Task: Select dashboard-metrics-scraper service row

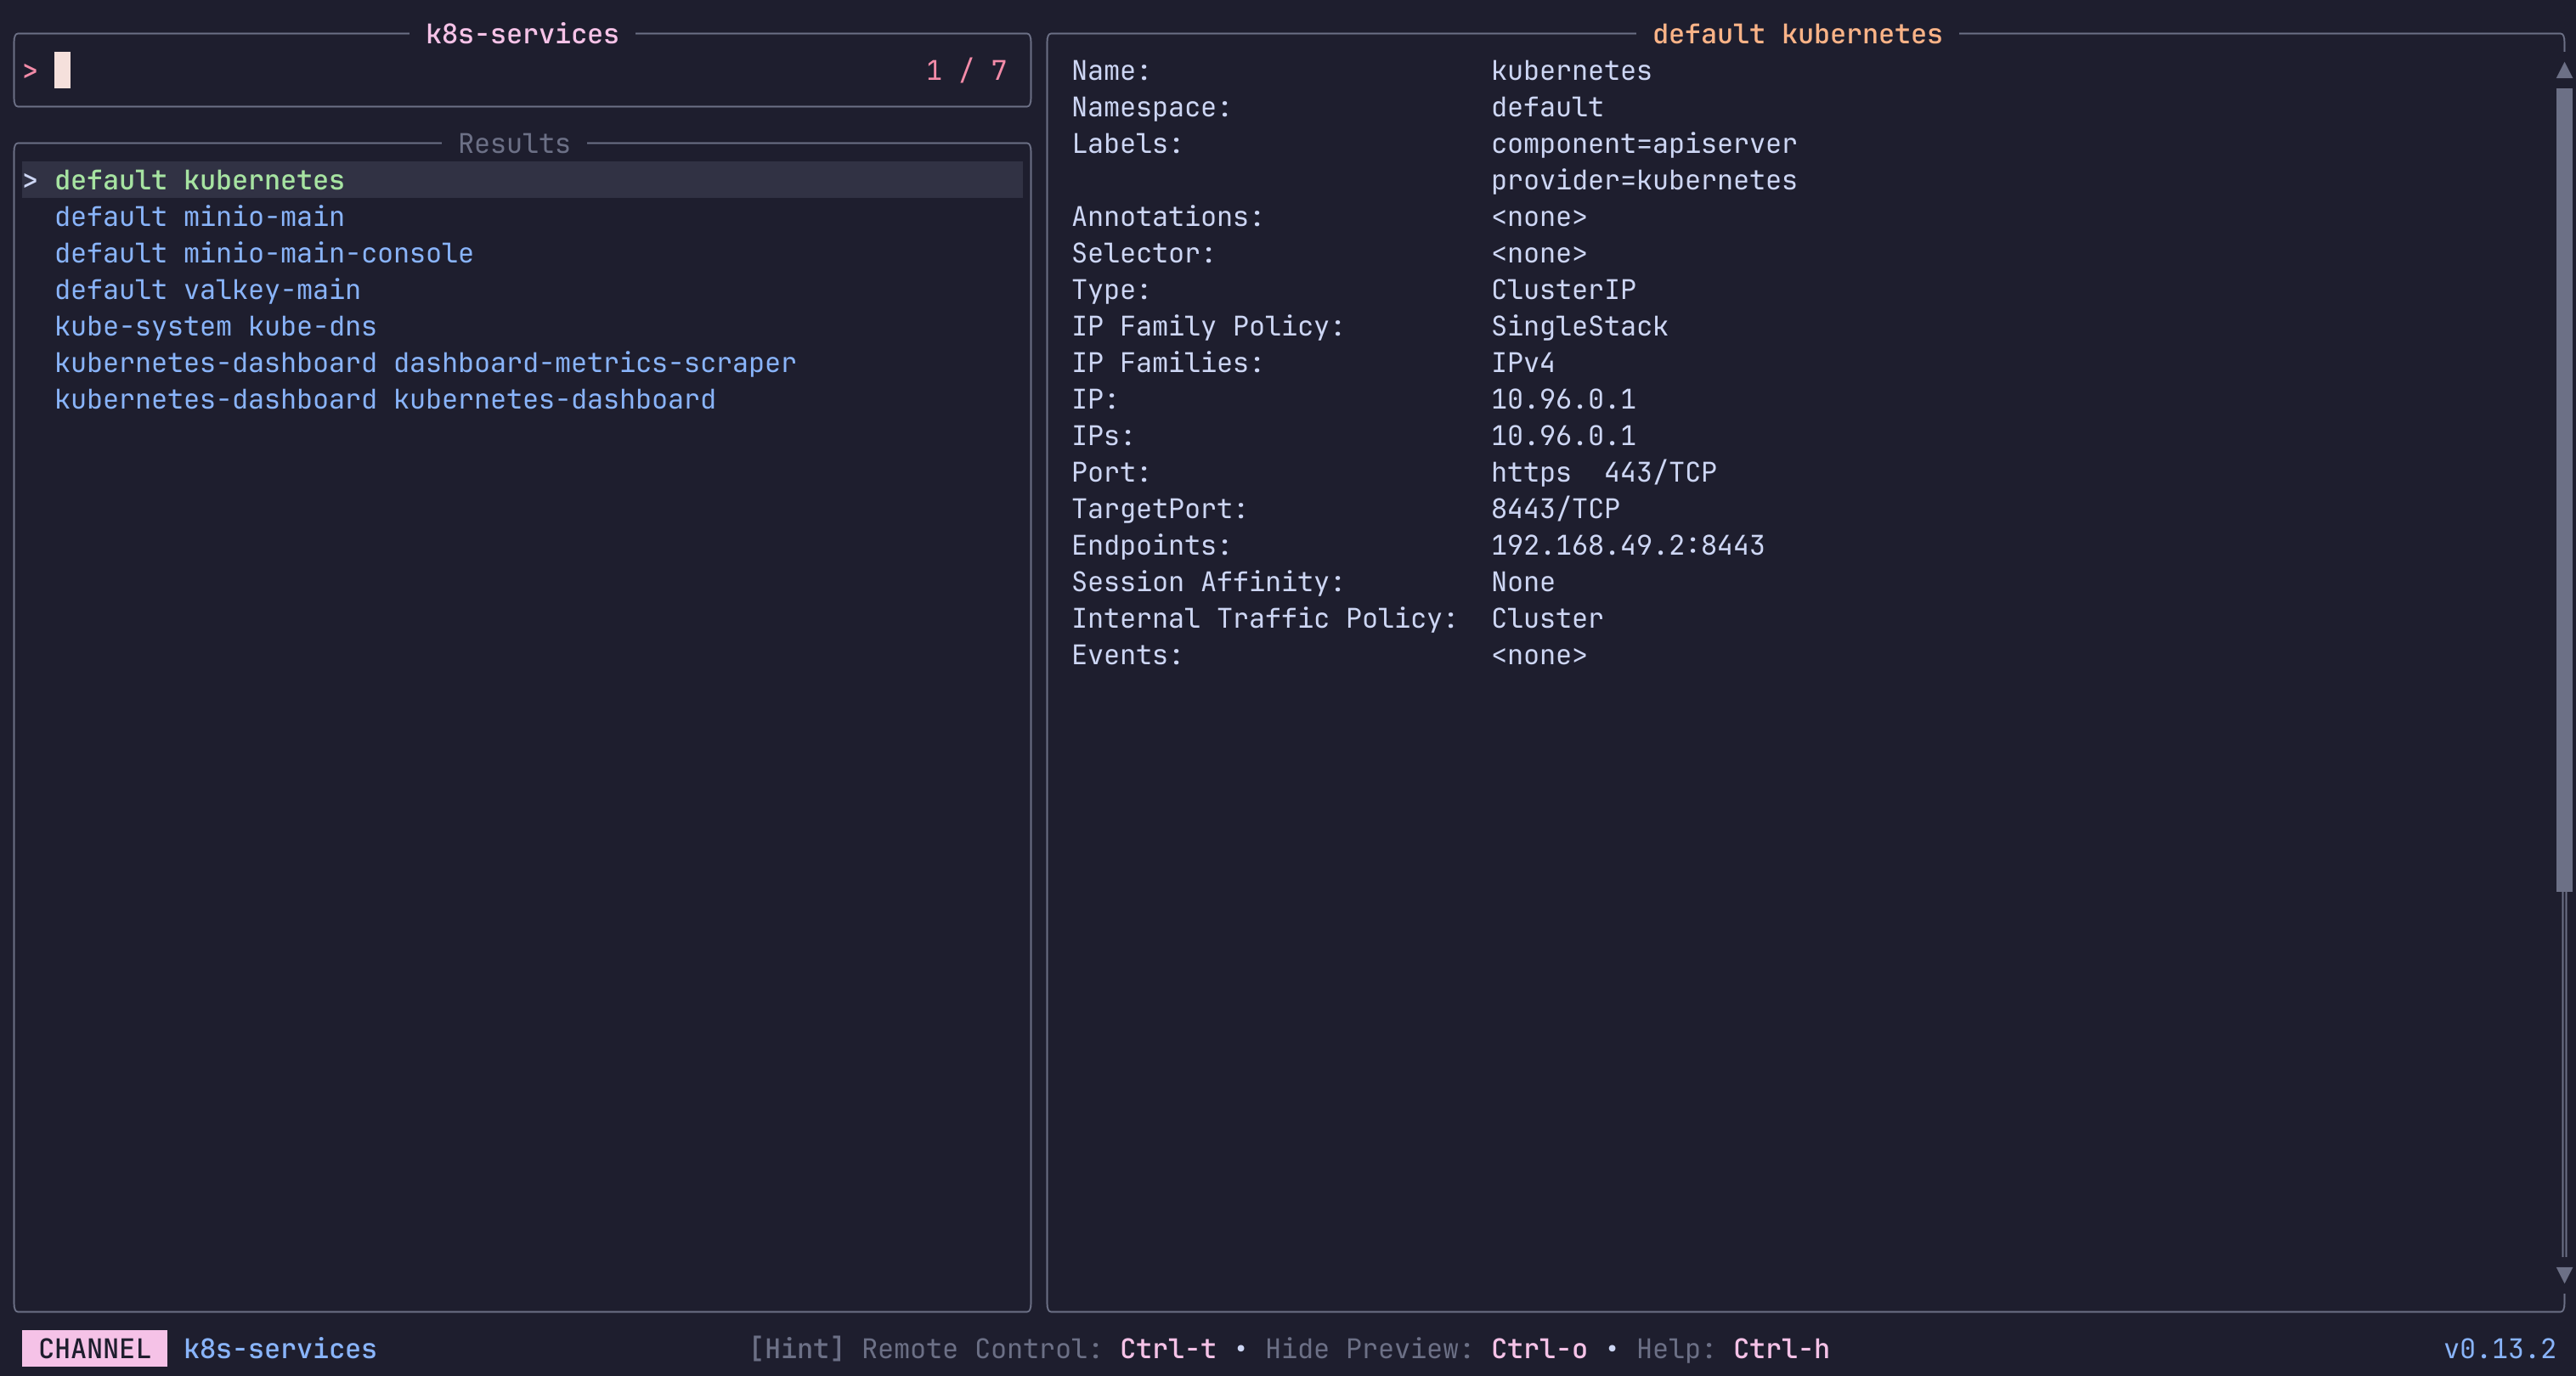Action: coord(425,363)
